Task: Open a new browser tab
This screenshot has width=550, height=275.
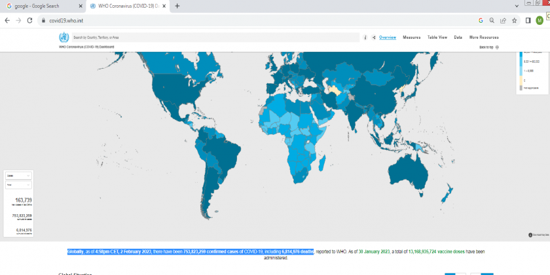Action: (x=177, y=6)
